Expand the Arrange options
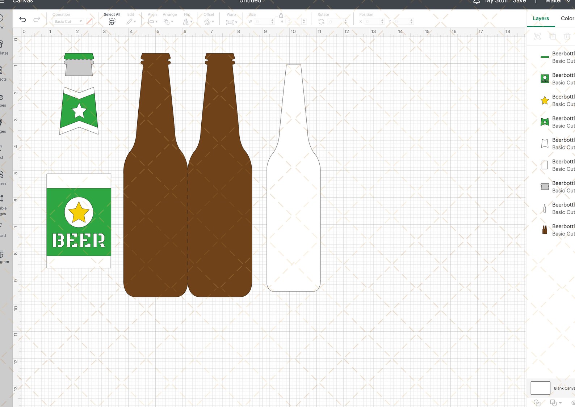 pyautogui.click(x=168, y=22)
